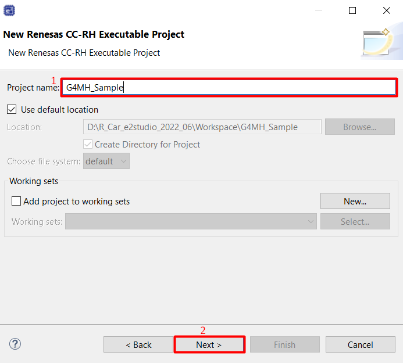This screenshot has height=363, width=403.
Task: Open help via the question mark icon
Action: tap(15, 344)
